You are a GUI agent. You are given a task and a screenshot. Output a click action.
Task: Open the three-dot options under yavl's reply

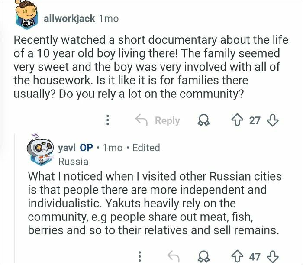(139, 256)
